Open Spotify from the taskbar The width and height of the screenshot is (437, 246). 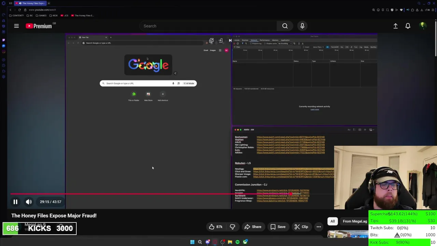pos(237,242)
